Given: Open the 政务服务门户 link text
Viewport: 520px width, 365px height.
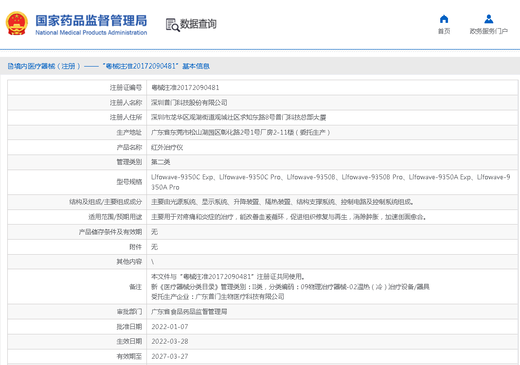Looking at the screenshot, I should (488, 31).
